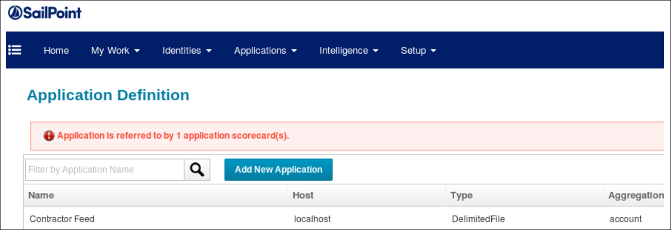Click the SailPoint logo
The width and height of the screenshot is (671, 230).
45,13
